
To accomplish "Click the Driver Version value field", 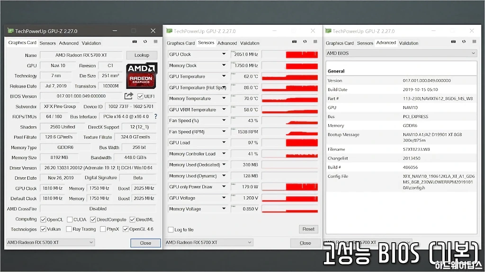I will [99, 168].
